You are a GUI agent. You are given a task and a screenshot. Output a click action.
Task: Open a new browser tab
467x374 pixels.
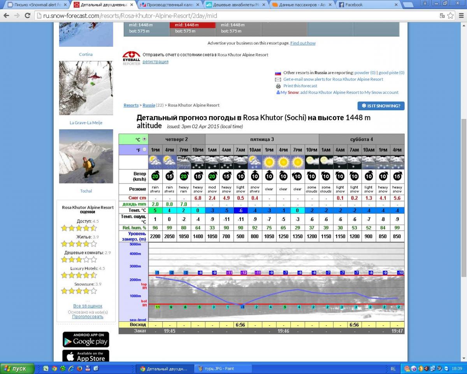[x=408, y=5]
